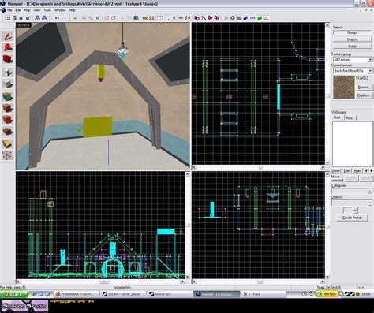Select the red arrow Selection tool

(8, 36)
